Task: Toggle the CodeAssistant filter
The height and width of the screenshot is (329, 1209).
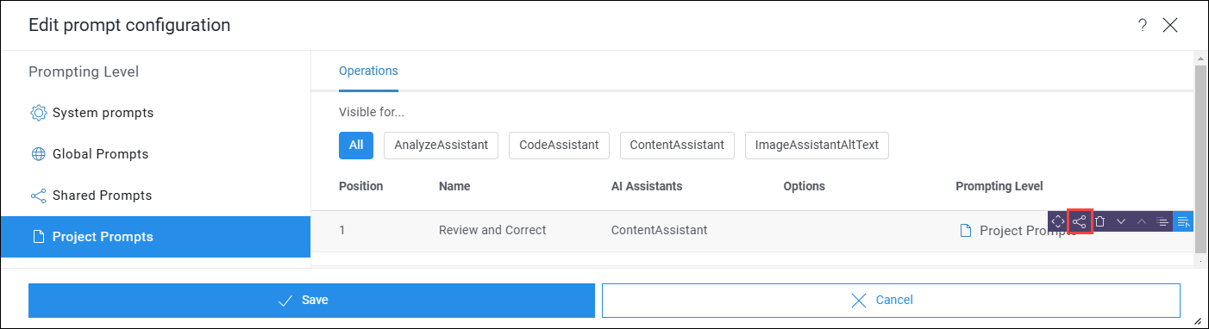Action: [x=559, y=145]
